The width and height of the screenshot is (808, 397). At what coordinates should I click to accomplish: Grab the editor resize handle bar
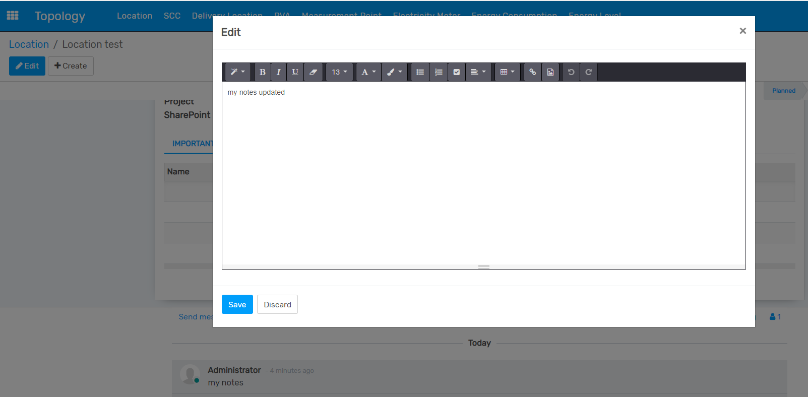click(484, 267)
